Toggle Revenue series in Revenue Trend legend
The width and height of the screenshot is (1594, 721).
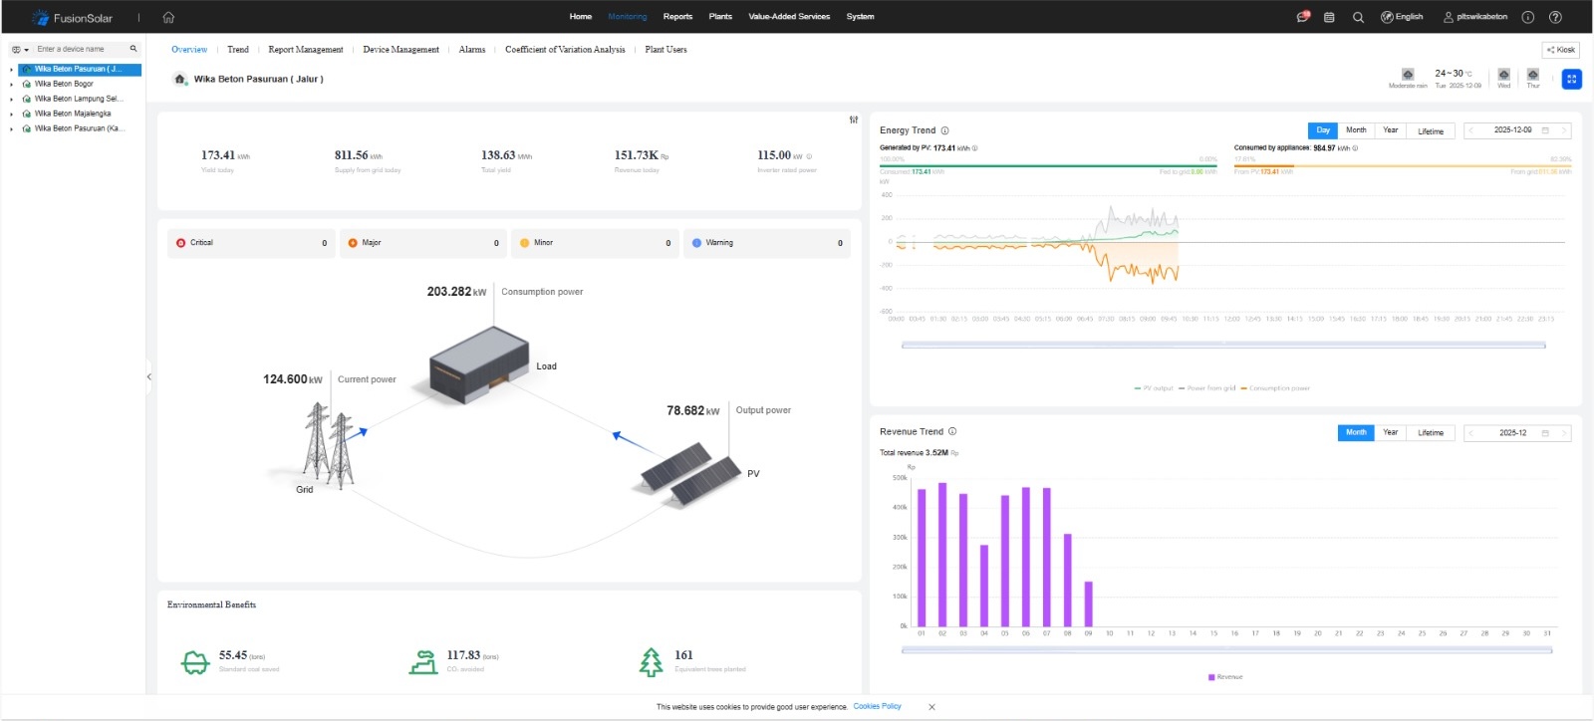click(1225, 677)
